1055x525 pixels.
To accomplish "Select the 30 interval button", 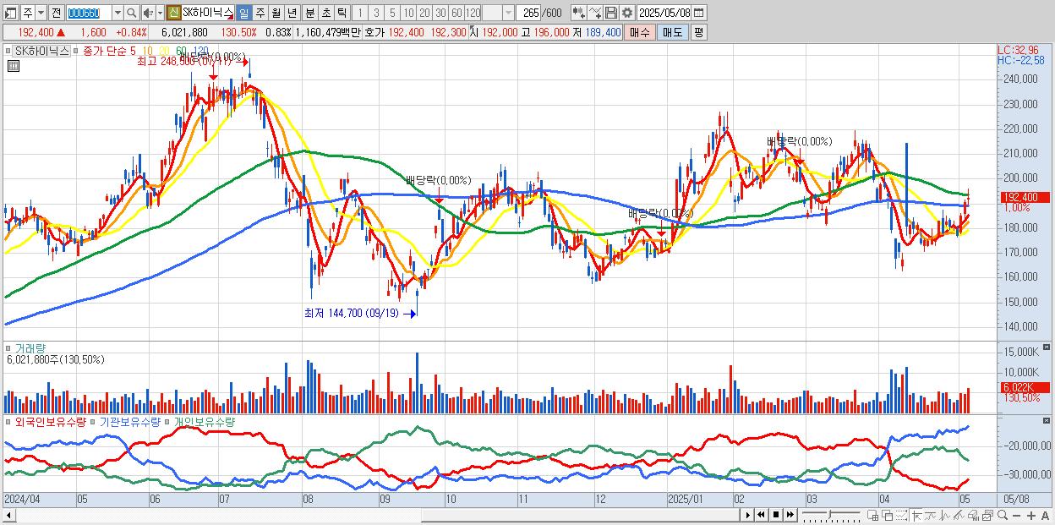I will tap(440, 13).
